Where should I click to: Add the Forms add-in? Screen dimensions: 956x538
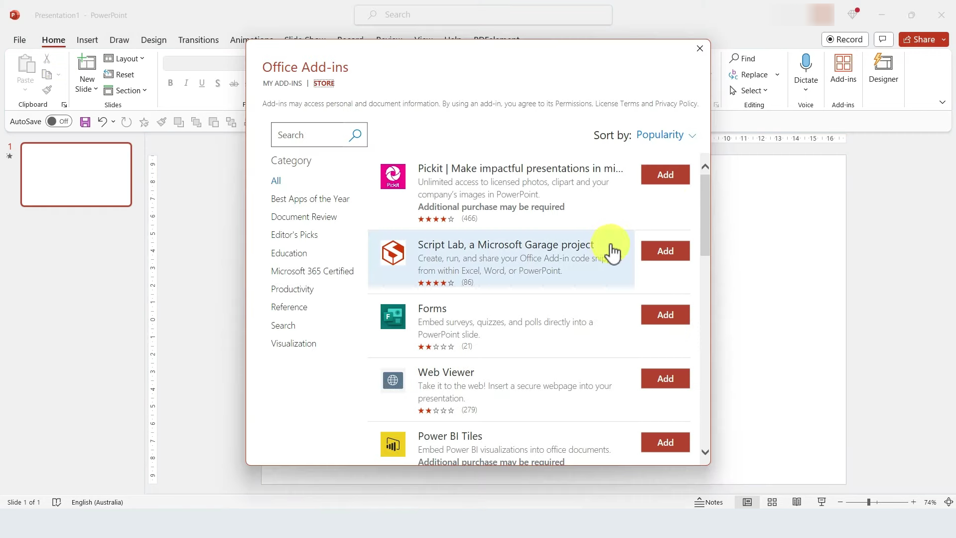point(665,315)
